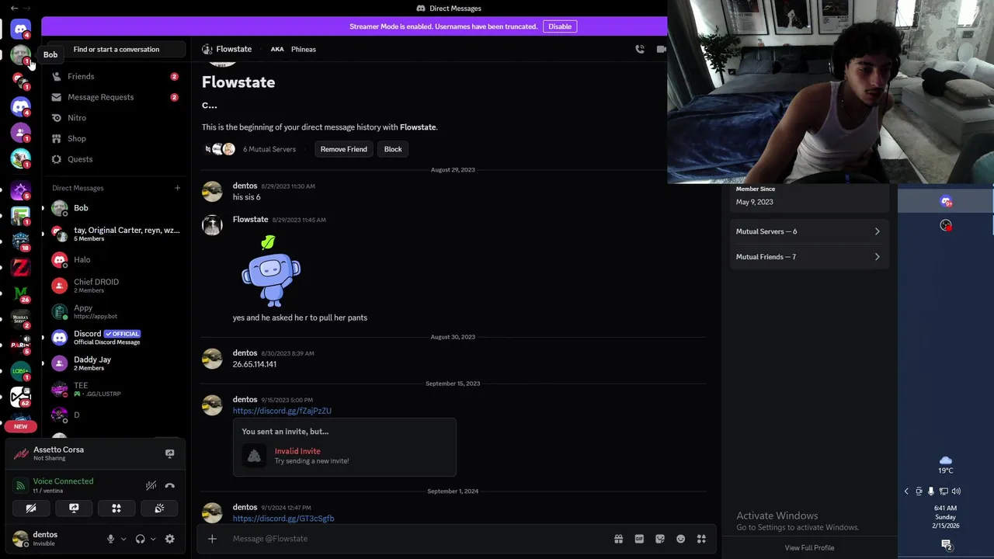This screenshot has width=994, height=559.
Task: Disable Streamer Mode from the banner
Action: (x=560, y=26)
